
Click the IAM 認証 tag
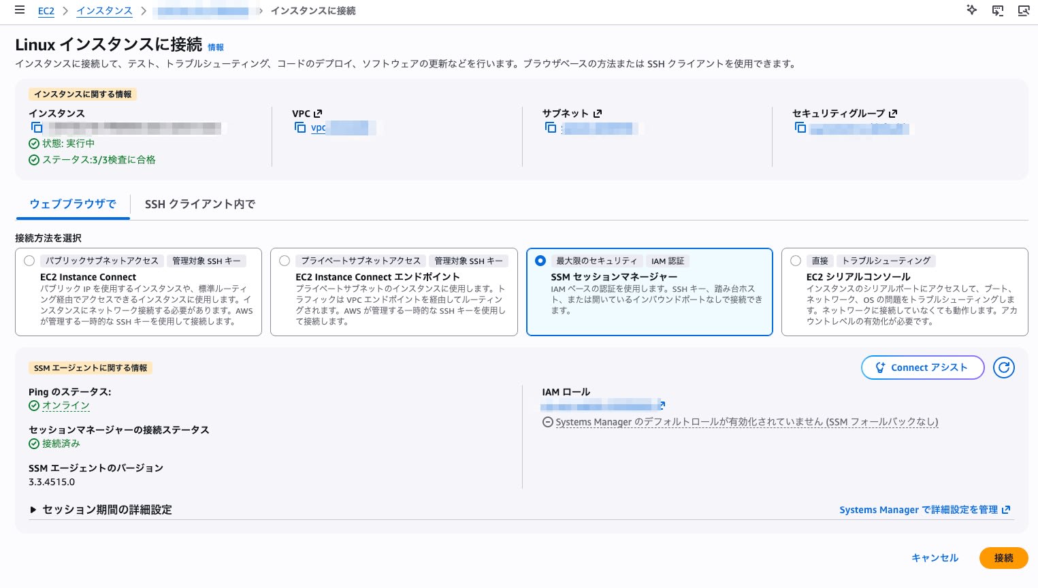668,261
